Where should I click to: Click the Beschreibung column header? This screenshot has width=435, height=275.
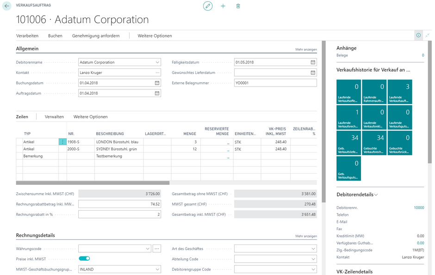tap(110, 134)
